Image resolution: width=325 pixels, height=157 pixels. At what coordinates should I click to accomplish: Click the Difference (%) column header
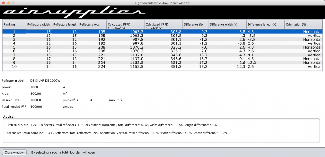pyautogui.click(x=195, y=24)
